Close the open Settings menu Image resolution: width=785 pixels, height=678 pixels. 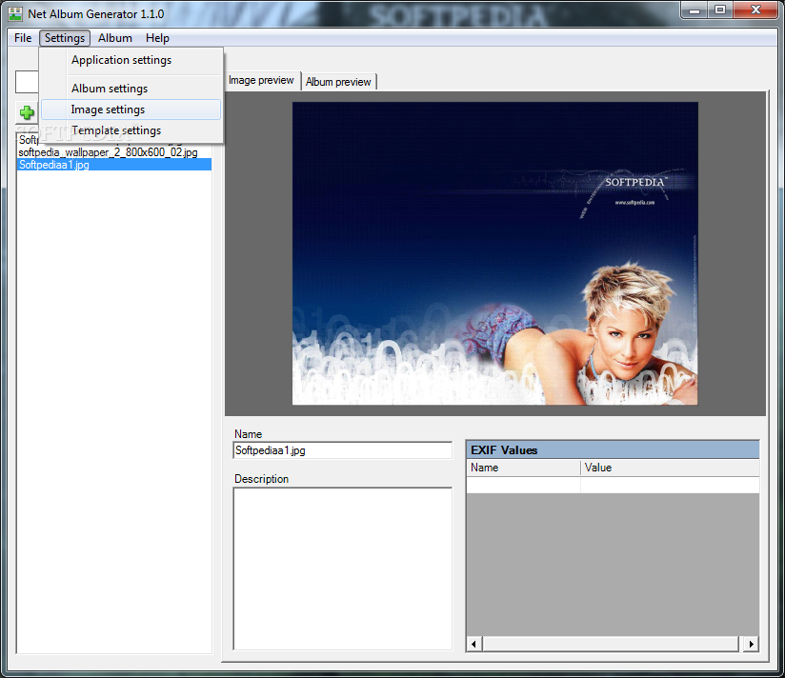65,38
